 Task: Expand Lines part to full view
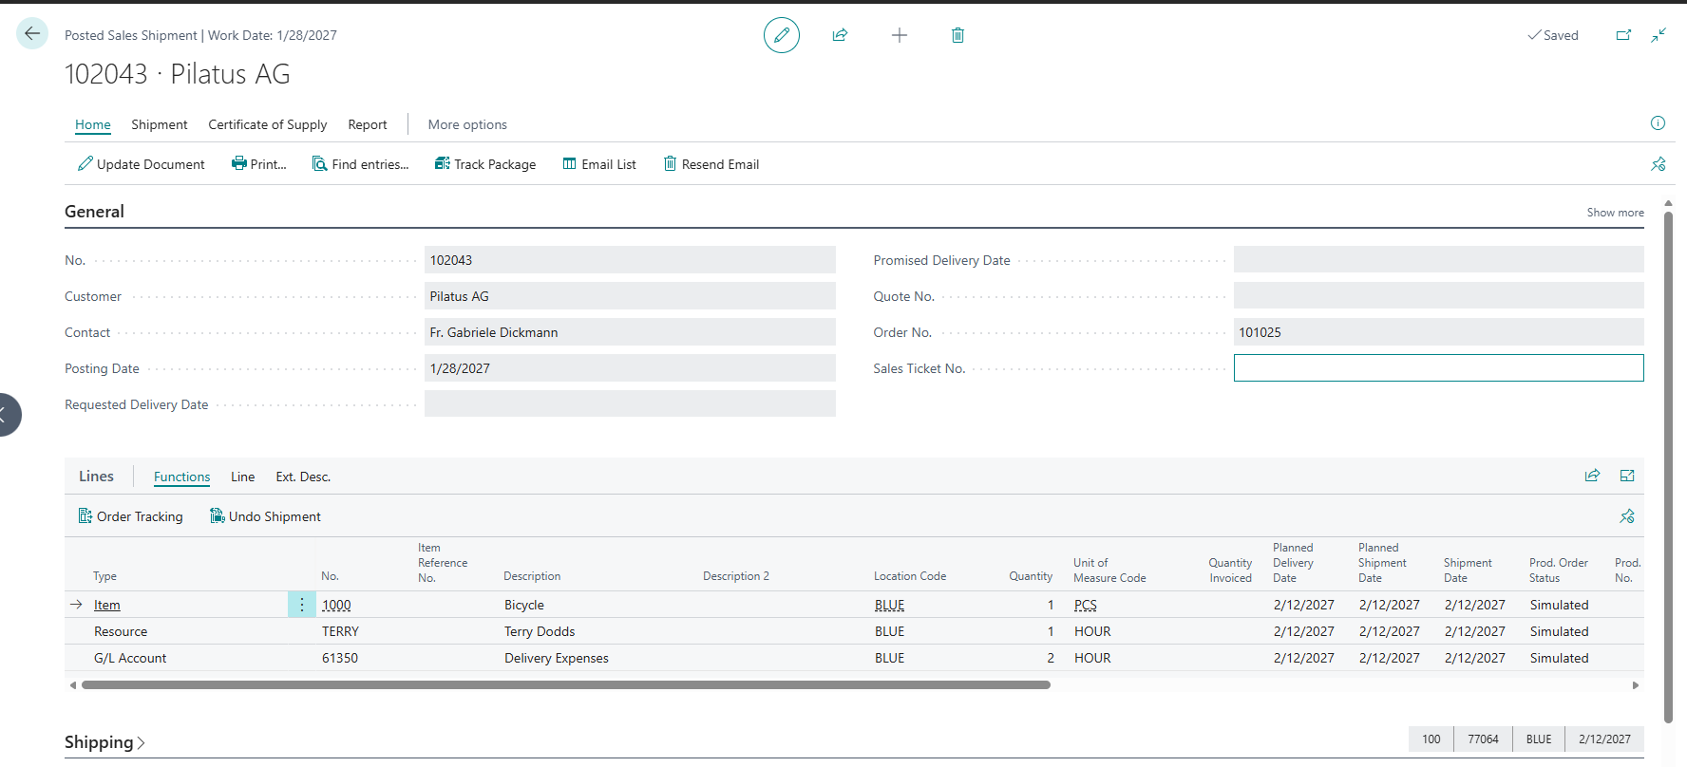pos(1627,476)
